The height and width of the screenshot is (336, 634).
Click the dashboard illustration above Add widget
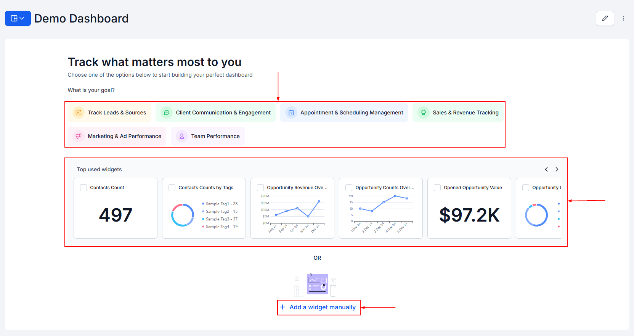[316, 285]
